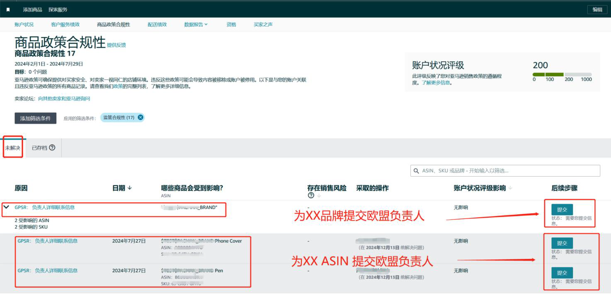611x294 pixels.
Task: Click 目标: 0 个问题 text
Action: [x=31, y=72]
